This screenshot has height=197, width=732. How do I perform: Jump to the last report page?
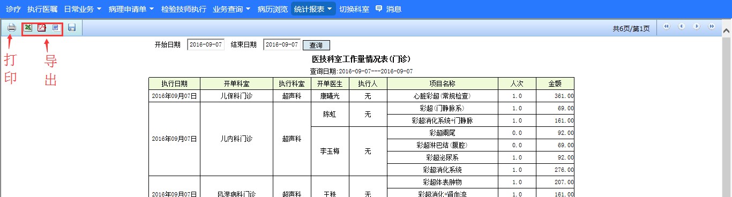712,26
